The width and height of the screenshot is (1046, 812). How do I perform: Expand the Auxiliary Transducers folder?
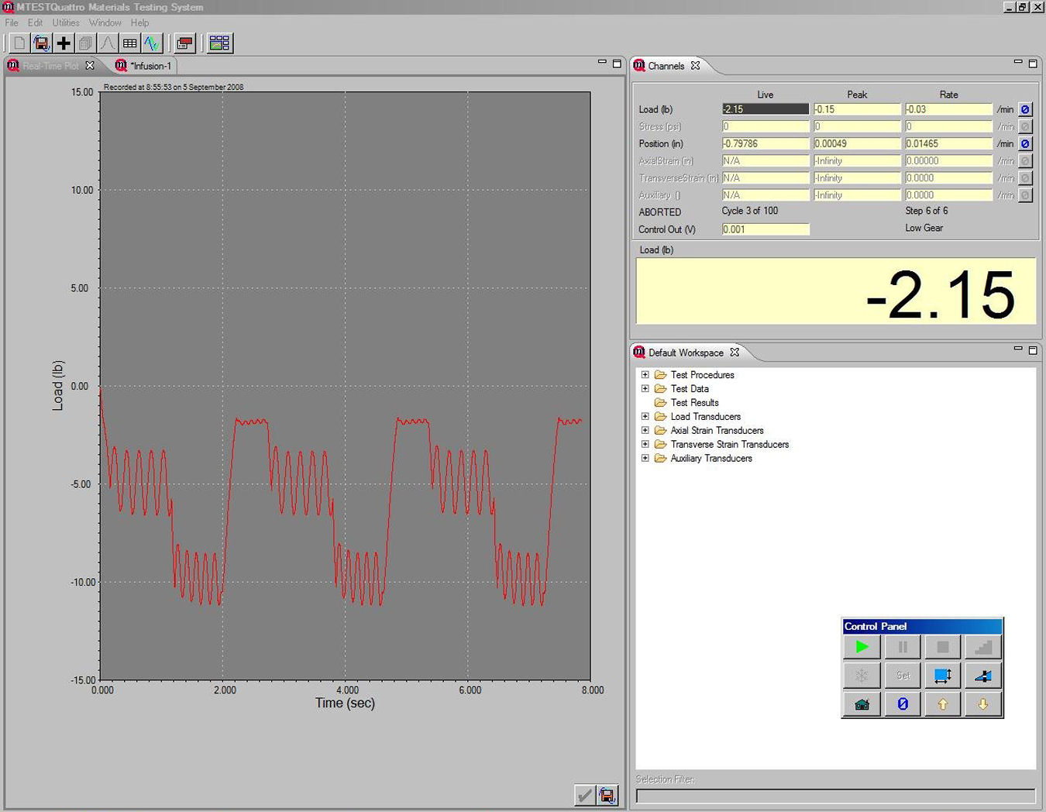click(645, 459)
